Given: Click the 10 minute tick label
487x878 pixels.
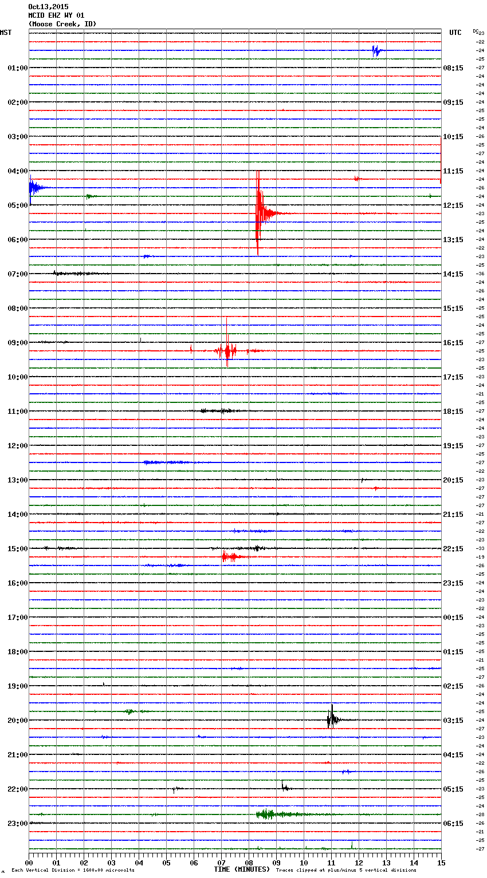Looking at the screenshot, I should 304,863.
